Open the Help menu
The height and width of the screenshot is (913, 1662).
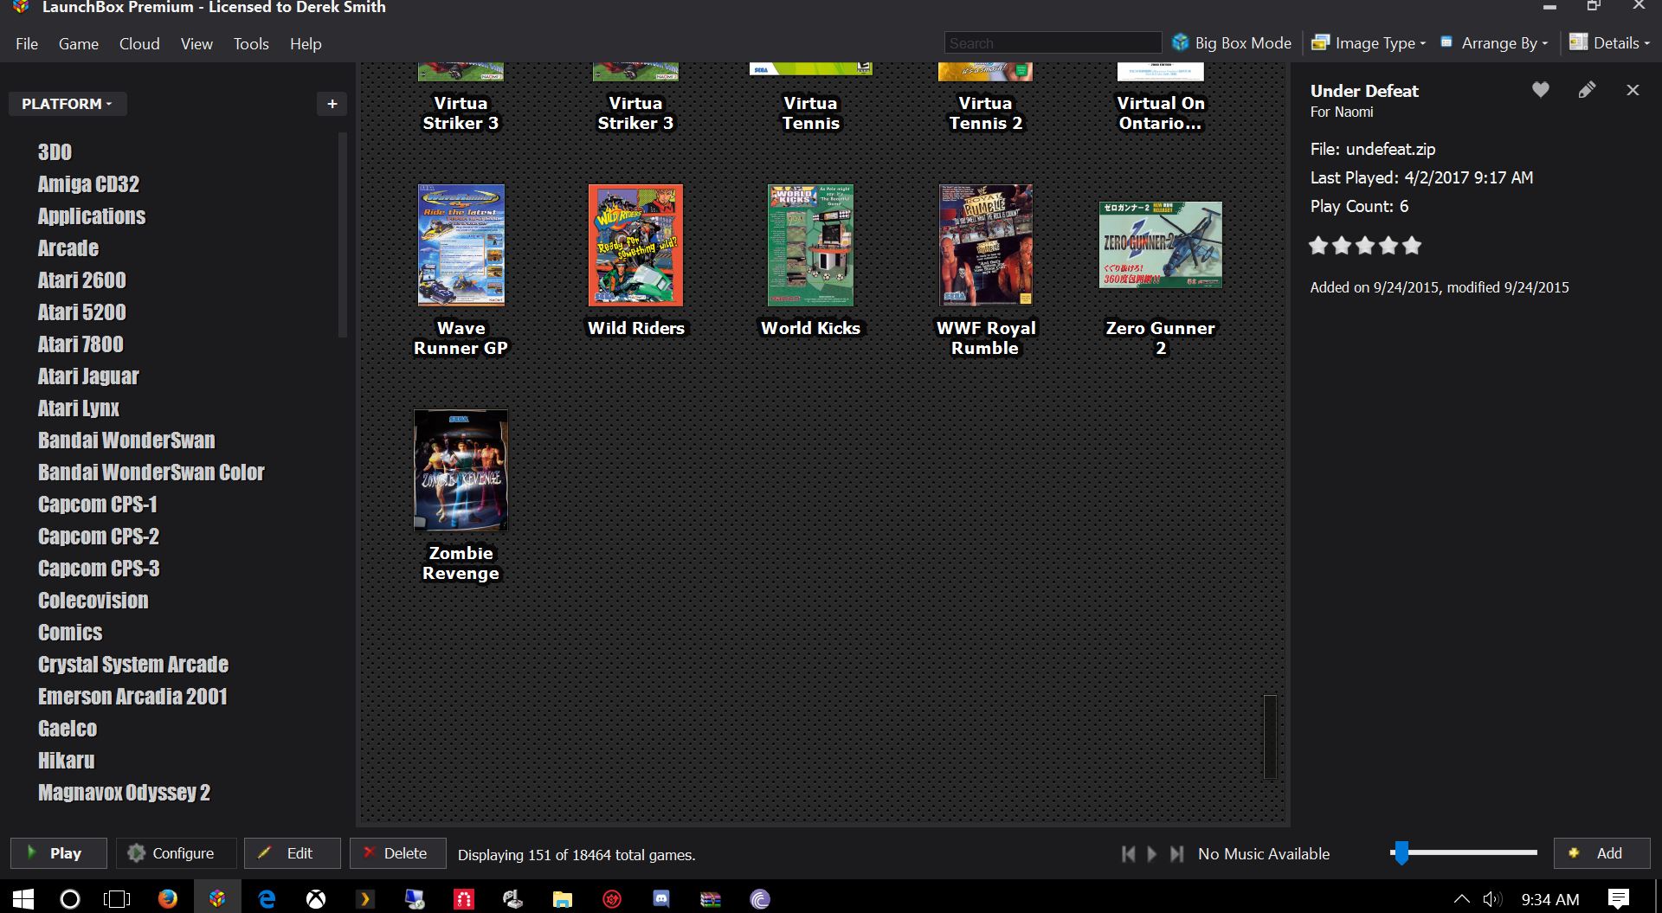pyautogui.click(x=306, y=43)
